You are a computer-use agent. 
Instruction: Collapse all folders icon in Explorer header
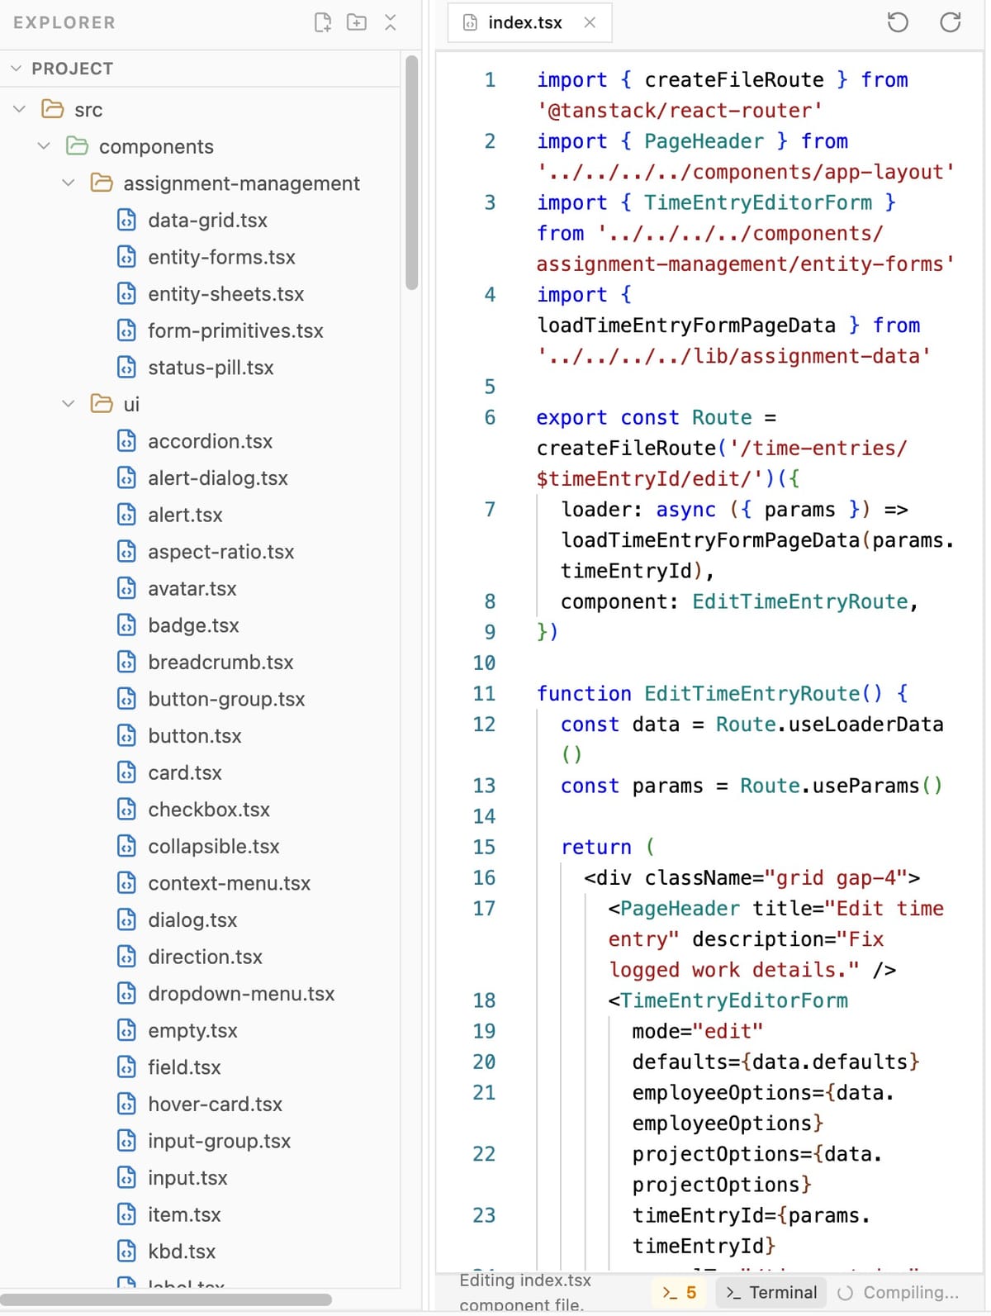click(x=391, y=22)
